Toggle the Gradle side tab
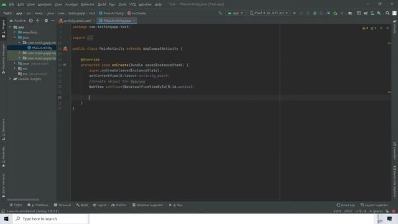398x224 pixels. 395,27
